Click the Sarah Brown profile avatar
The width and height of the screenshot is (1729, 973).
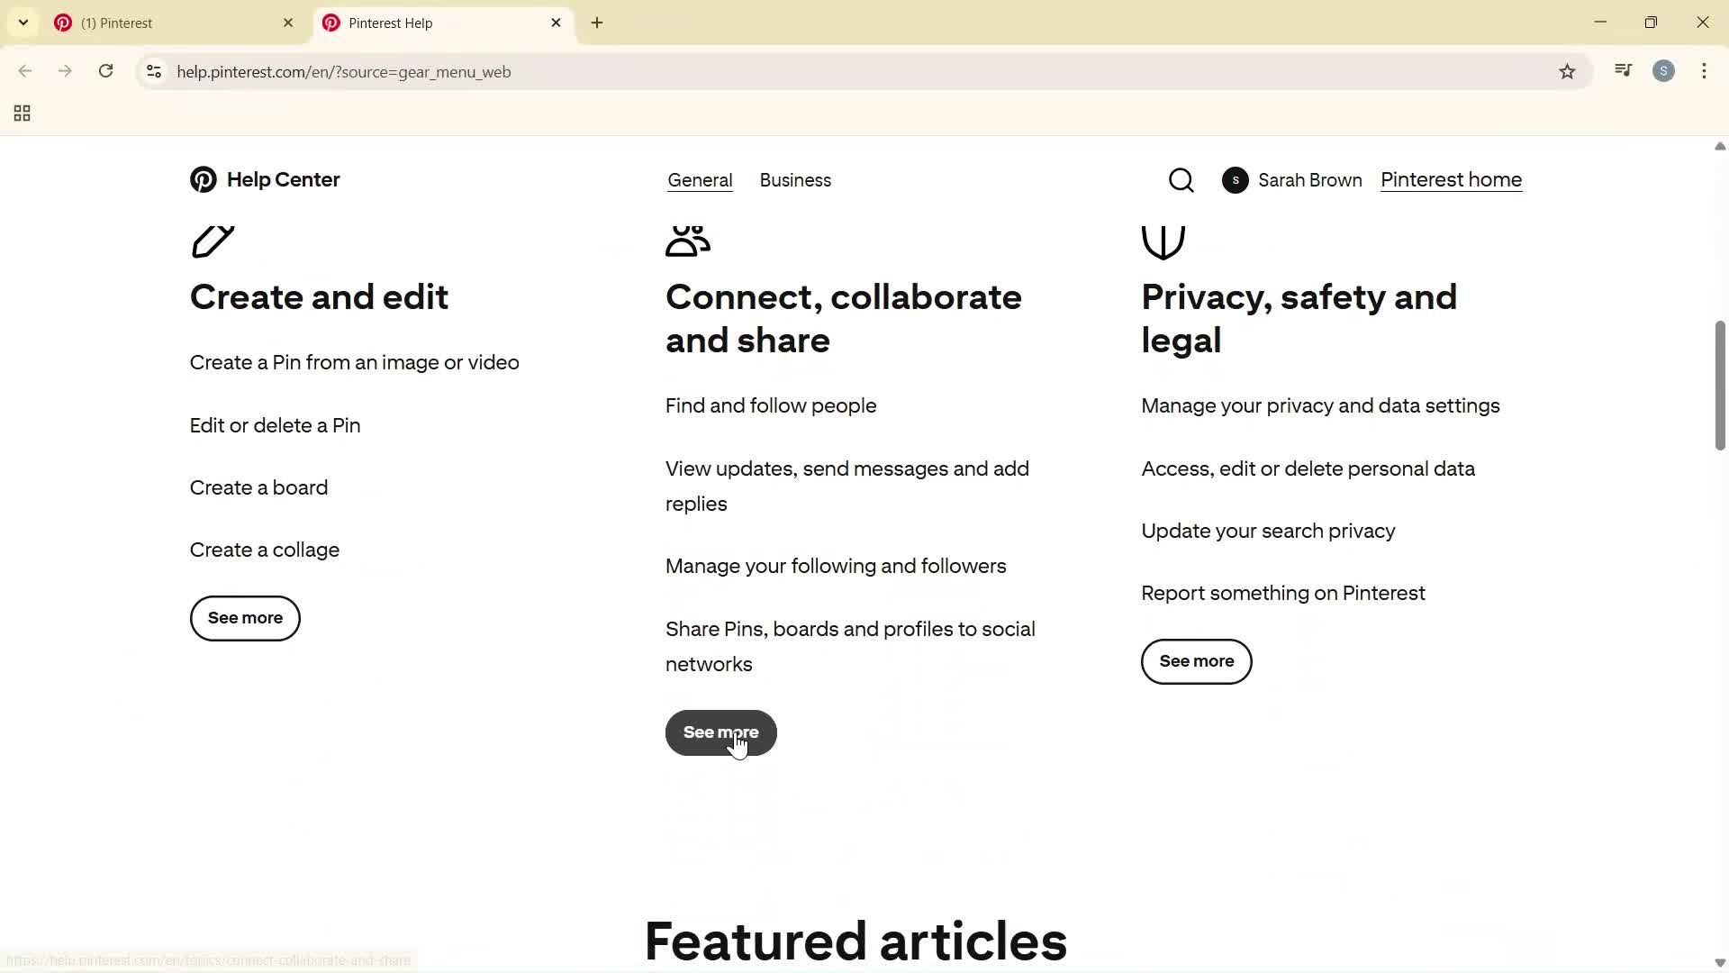point(1235,179)
